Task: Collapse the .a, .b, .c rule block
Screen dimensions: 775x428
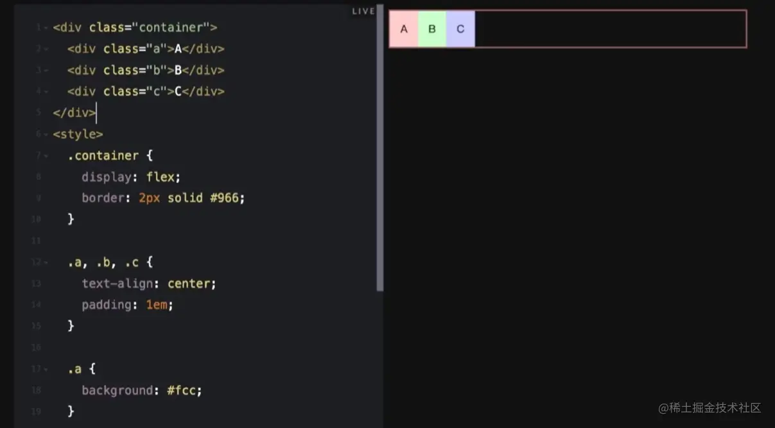Action: tap(46, 262)
